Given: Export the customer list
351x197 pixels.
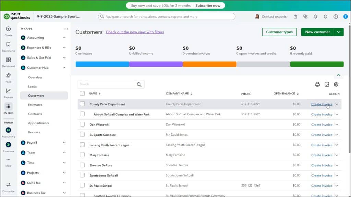Looking at the screenshot, I should [326, 84].
